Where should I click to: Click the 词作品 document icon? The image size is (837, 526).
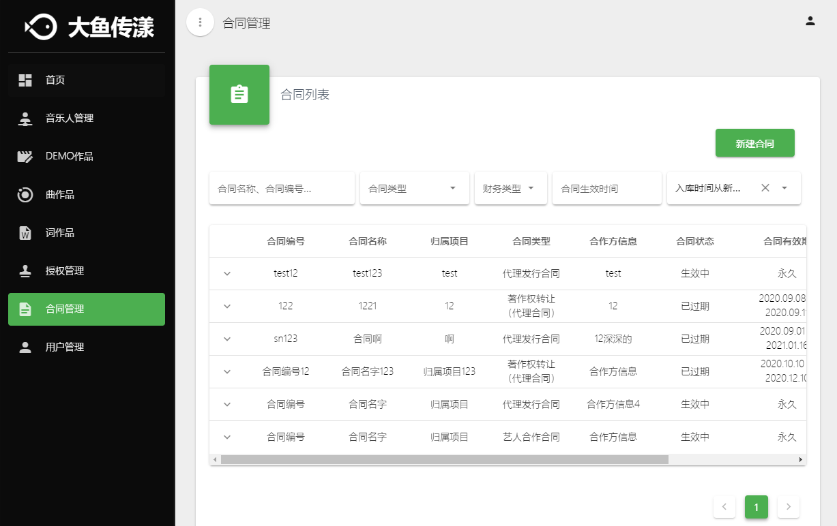click(25, 233)
